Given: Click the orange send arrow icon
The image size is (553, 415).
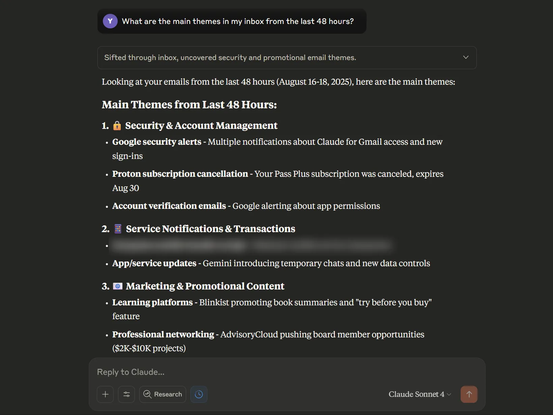Looking at the screenshot, I should point(469,394).
